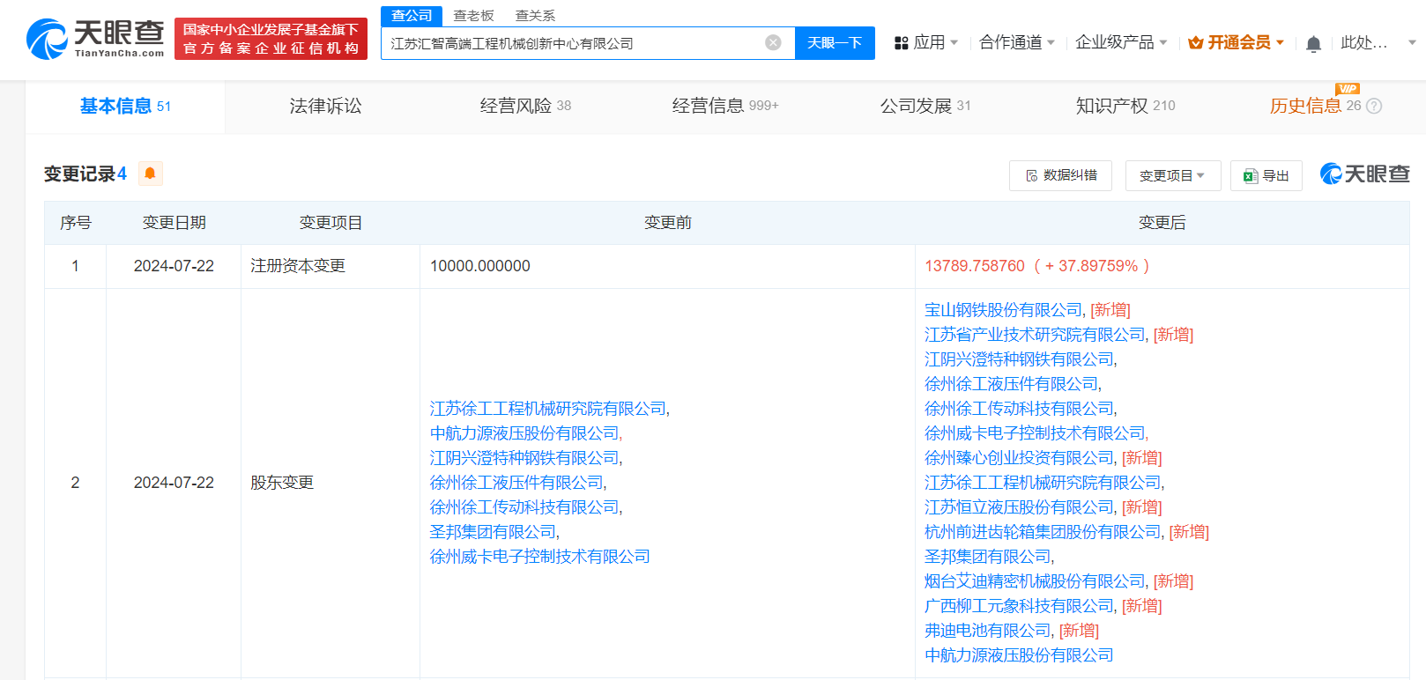Open 江苏省产业技术研究院有限公司 link
Screen dimensions: 1426x680
(x=1035, y=335)
